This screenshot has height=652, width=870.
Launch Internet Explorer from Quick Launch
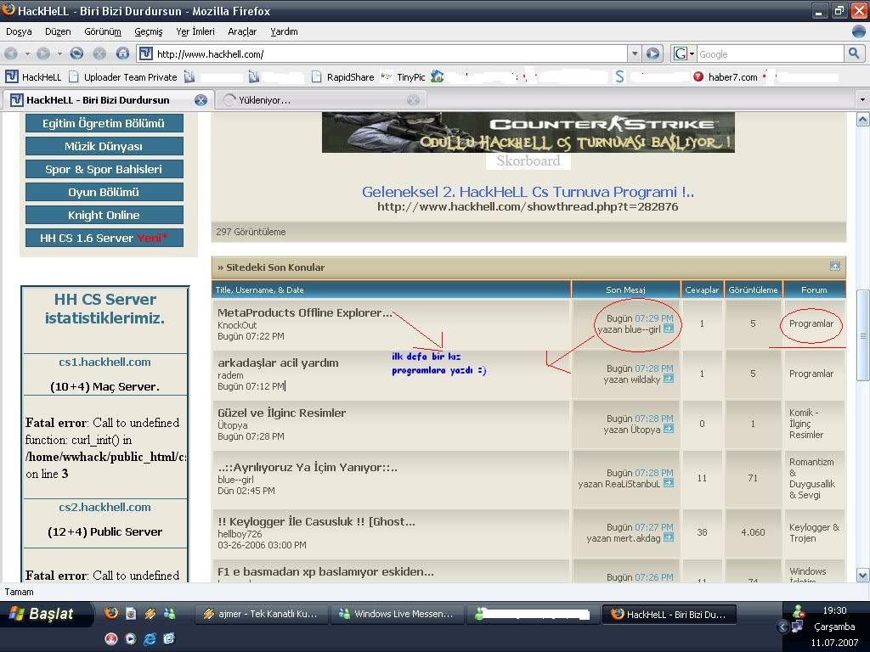point(150,638)
